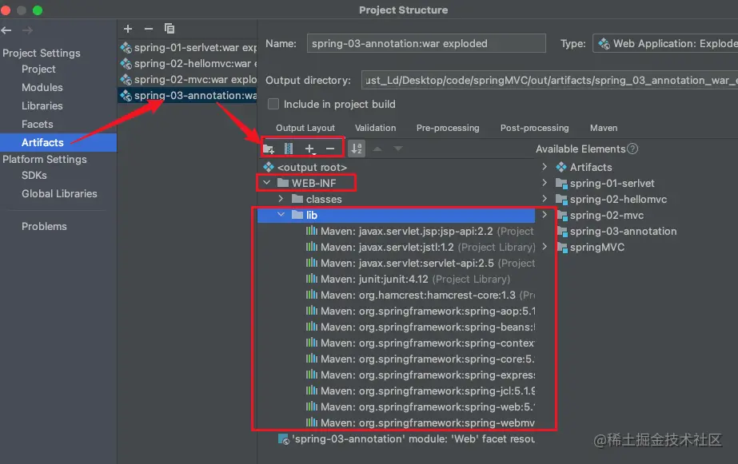Select Maven spring-beans library entry

point(420,327)
